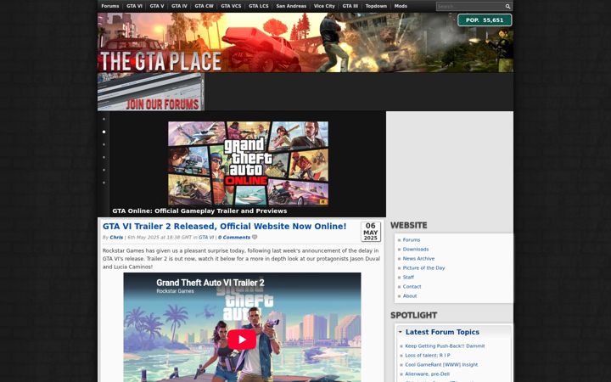Open GTA VI Trailer 2 Released headline
This screenshot has height=382, width=611.
224,226
